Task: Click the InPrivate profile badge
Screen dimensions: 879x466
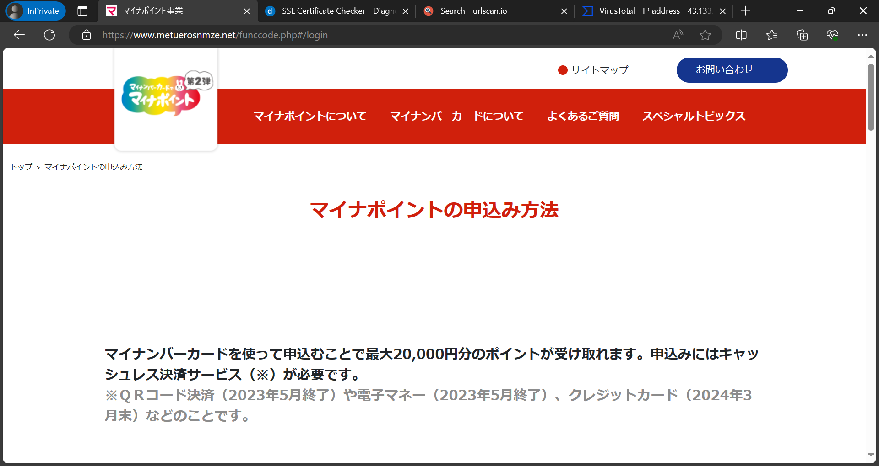Action: point(36,11)
